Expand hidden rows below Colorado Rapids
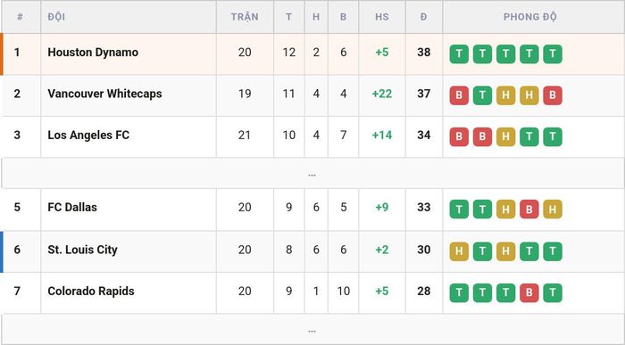 tap(312, 330)
